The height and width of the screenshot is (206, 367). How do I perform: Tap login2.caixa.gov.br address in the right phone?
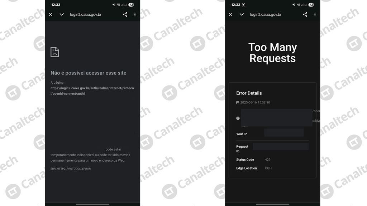click(266, 14)
